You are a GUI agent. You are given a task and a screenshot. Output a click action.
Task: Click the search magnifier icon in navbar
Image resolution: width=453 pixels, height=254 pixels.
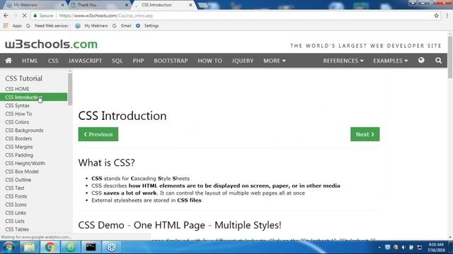click(x=438, y=61)
